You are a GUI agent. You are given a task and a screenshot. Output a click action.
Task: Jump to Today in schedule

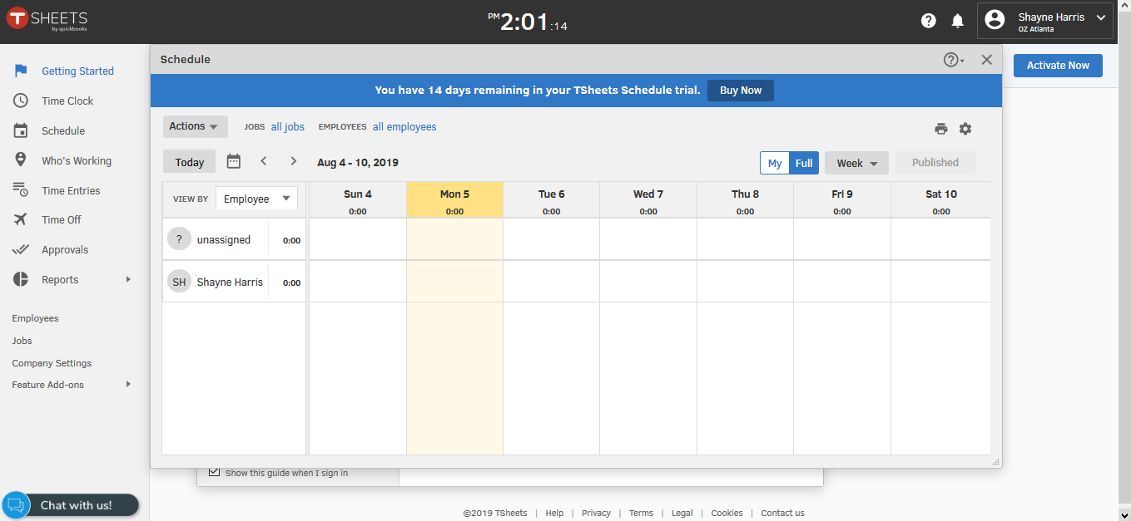pyautogui.click(x=190, y=162)
